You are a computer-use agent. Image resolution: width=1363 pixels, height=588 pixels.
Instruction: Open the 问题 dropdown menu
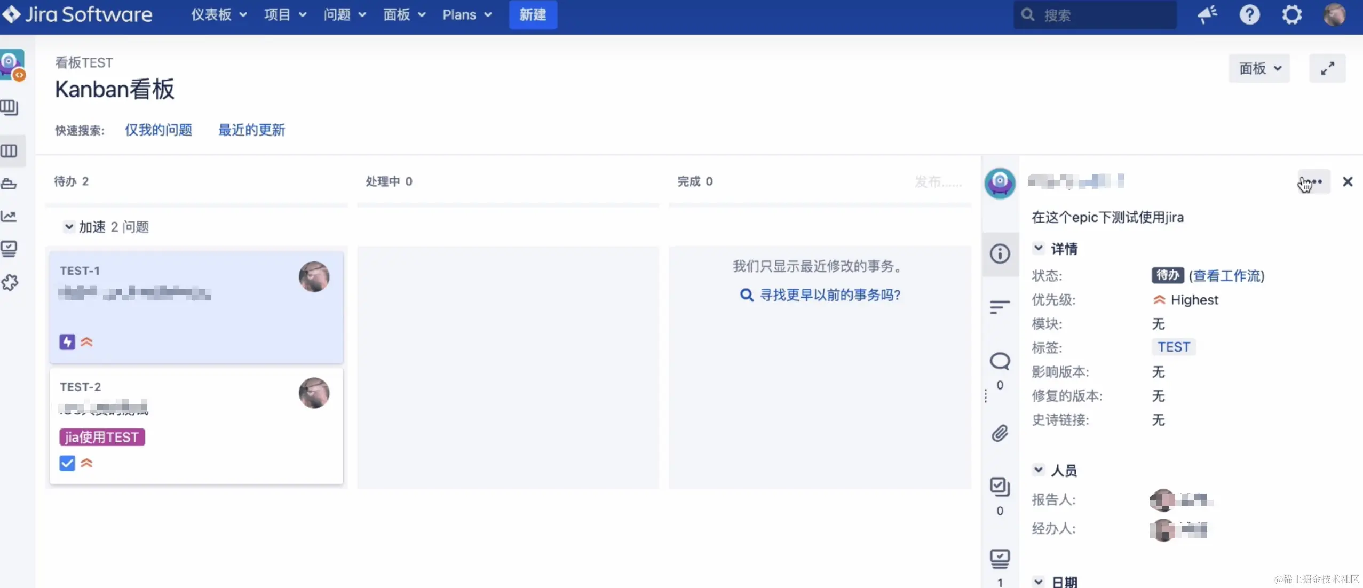coord(345,15)
